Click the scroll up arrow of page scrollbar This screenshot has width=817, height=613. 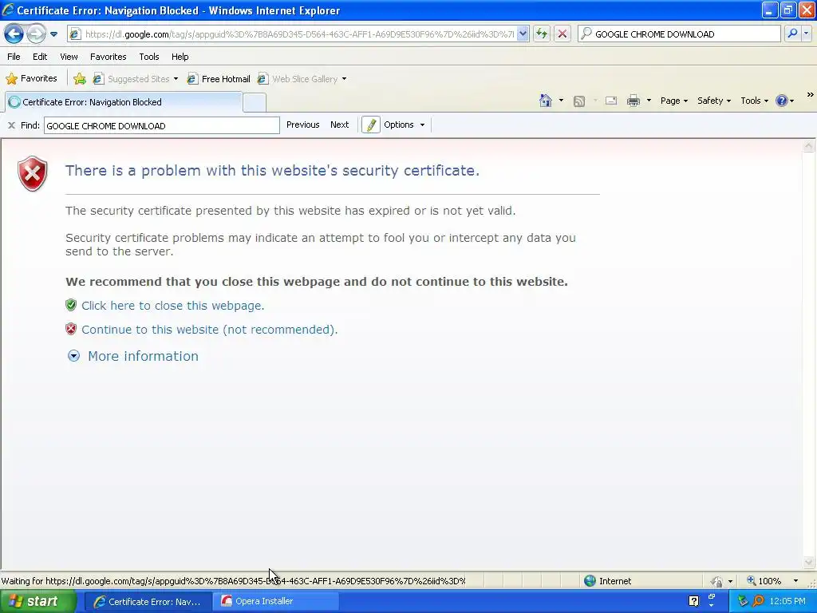click(809, 147)
